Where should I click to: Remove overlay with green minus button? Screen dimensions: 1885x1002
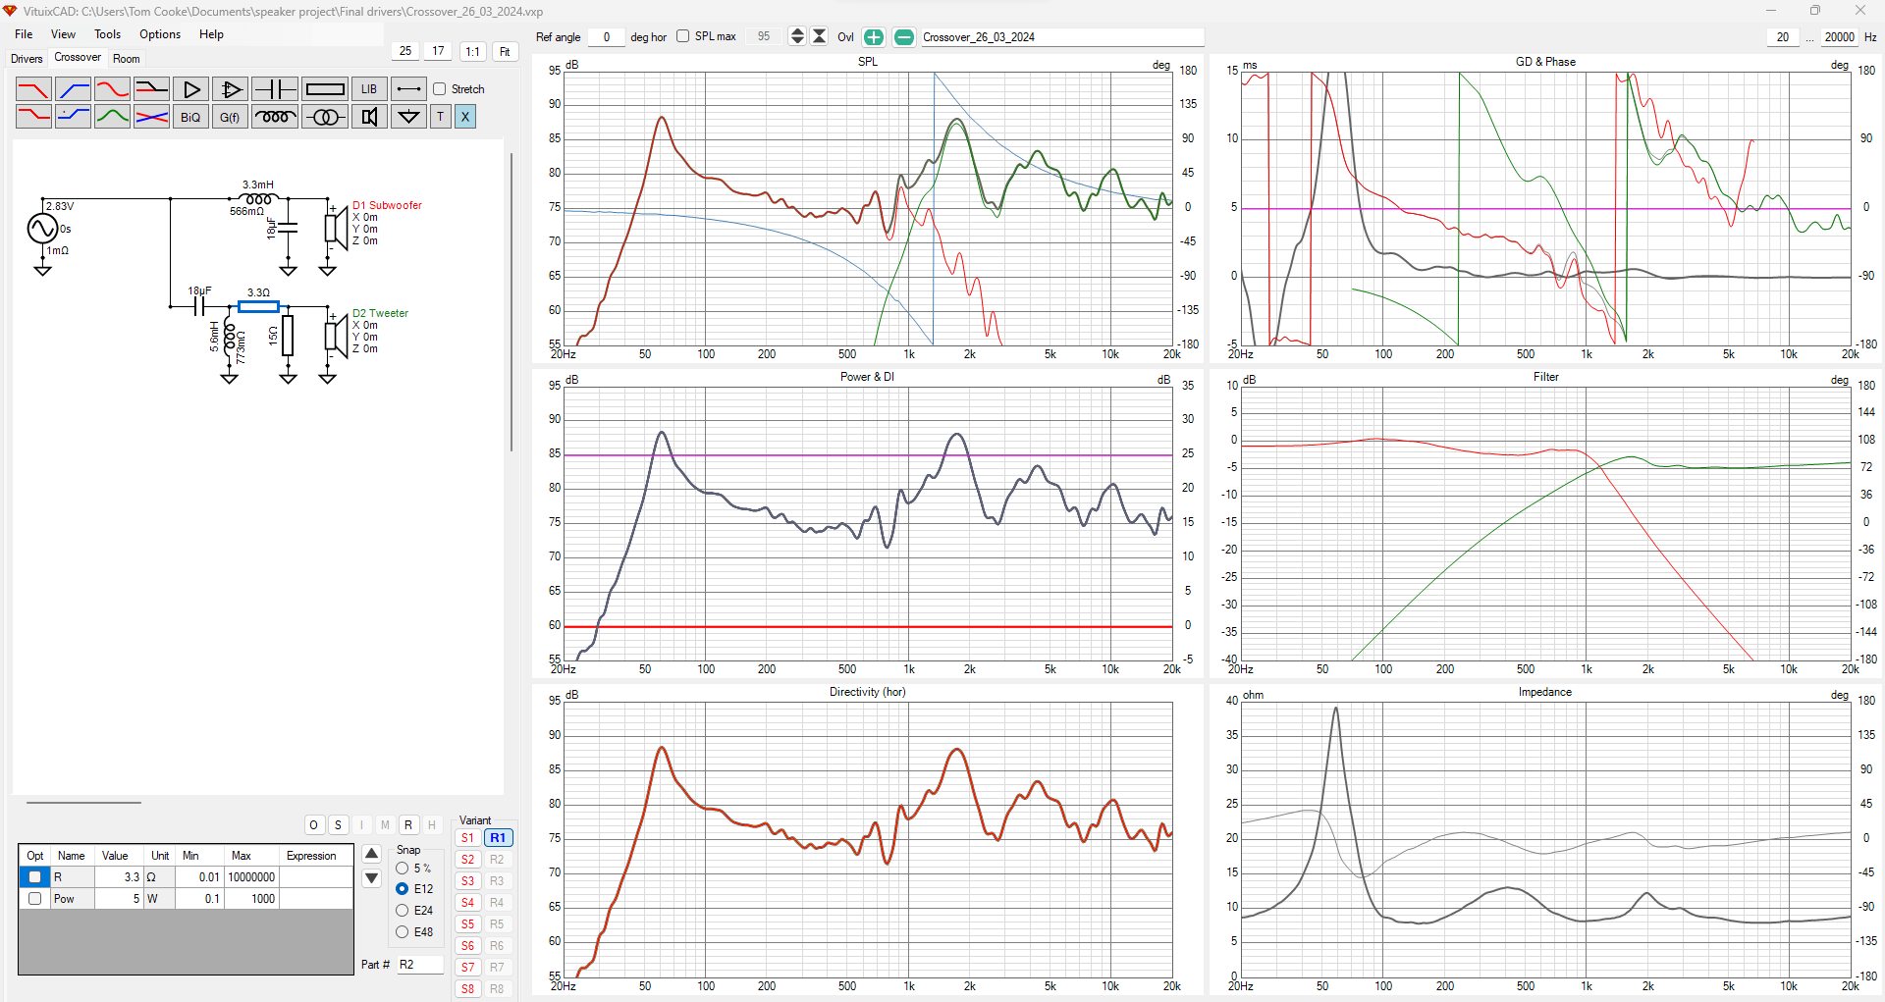click(x=904, y=37)
